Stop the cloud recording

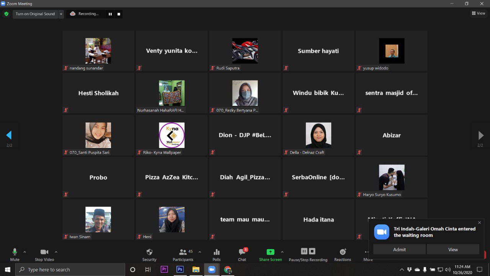119,14
